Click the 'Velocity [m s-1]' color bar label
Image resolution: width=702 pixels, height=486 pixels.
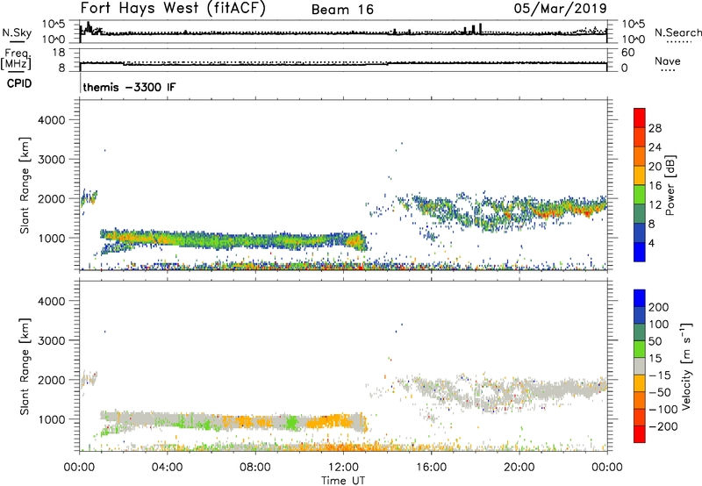[x=686, y=366]
